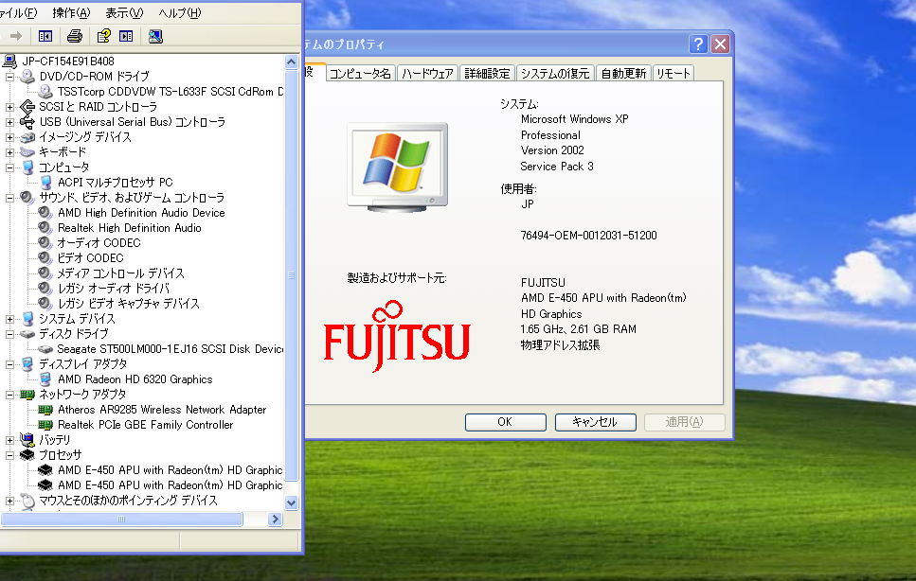Click the properties toolbar icon
Viewport: 916px width, 581px height.
pyautogui.click(x=104, y=36)
